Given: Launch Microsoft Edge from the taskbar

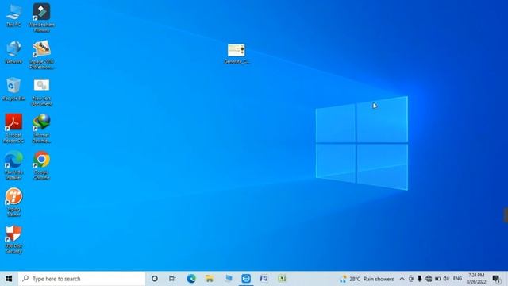Looking at the screenshot, I should 191,279.
